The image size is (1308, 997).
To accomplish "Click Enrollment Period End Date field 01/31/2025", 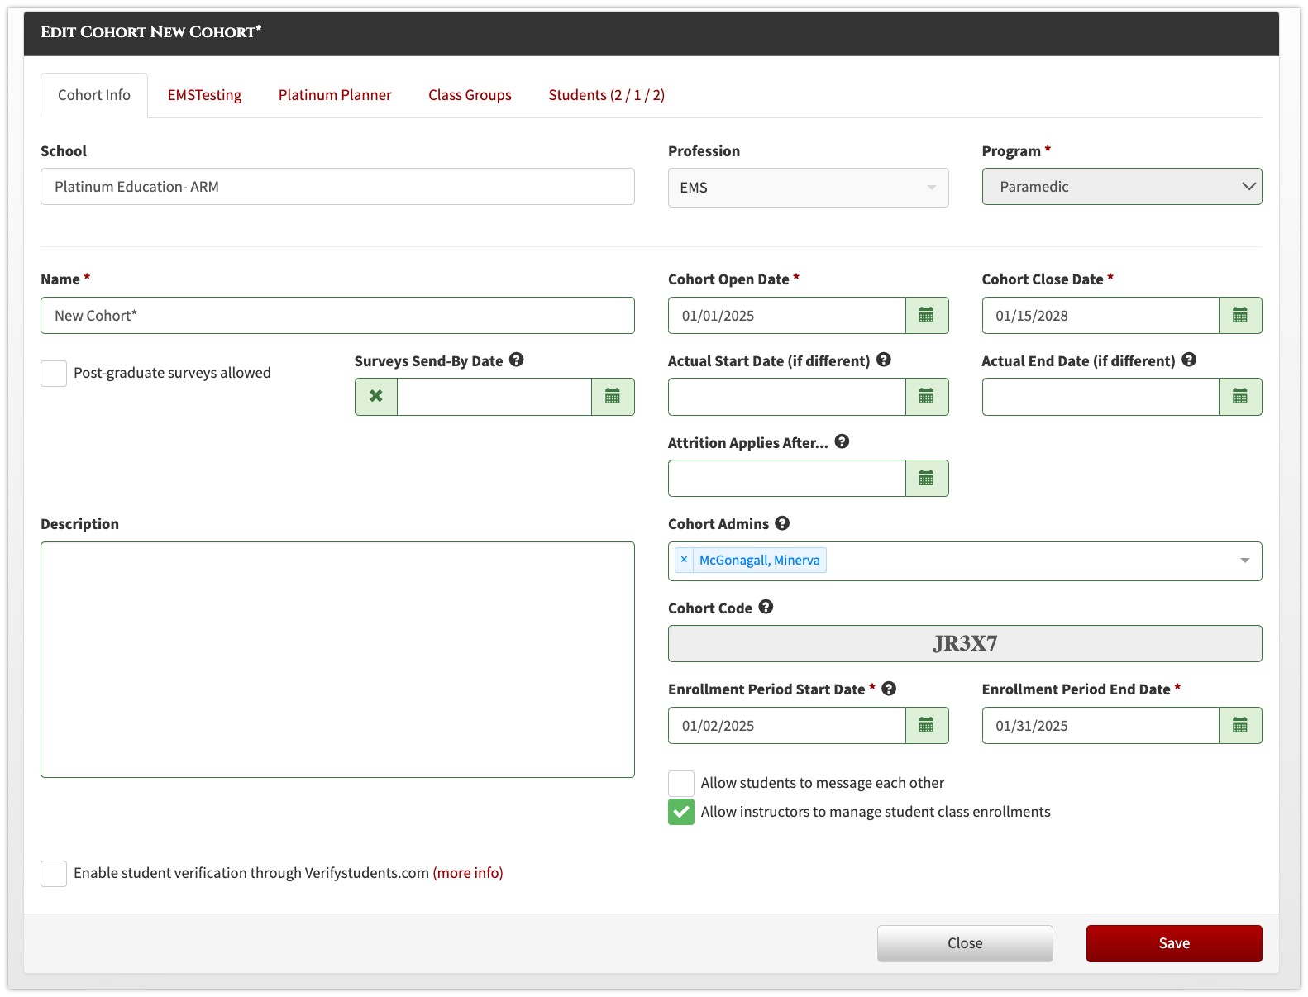I will [1100, 726].
